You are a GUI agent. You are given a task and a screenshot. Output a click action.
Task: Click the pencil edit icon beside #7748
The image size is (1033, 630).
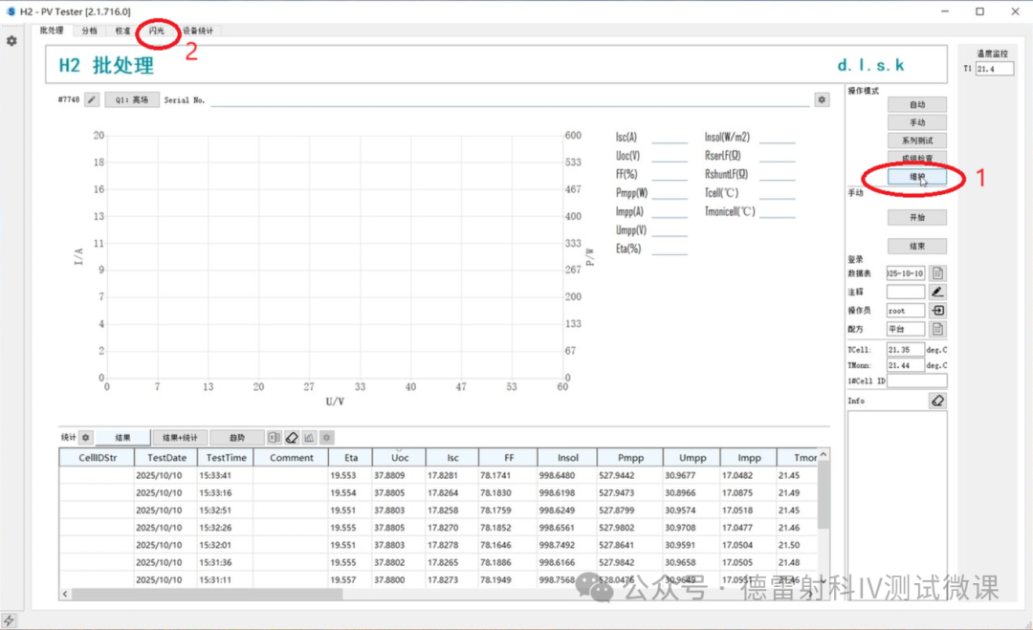[x=92, y=99]
